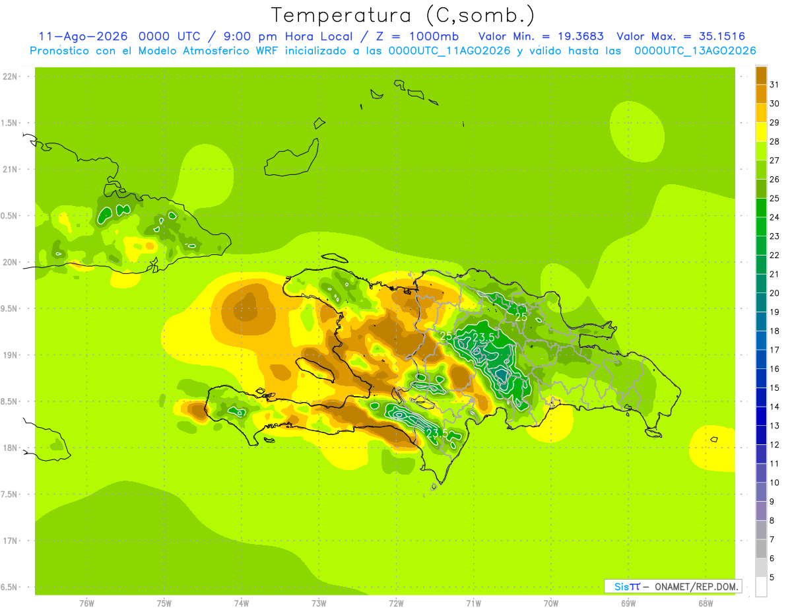
Task: Pick yellow swatch between 29 and 28
Action: (761, 132)
